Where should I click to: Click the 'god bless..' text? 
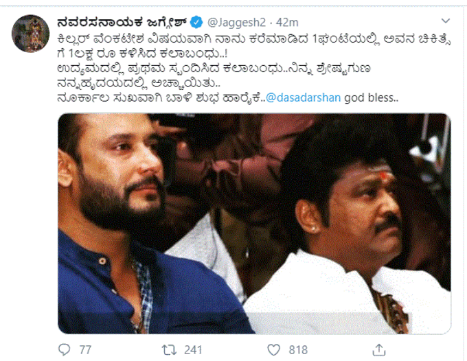coord(371,97)
